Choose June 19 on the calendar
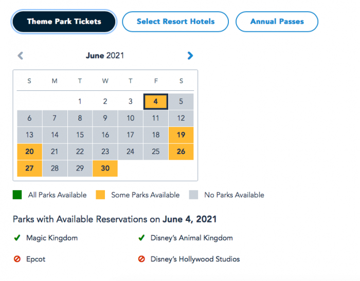The image size is (360, 281). tap(181, 135)
